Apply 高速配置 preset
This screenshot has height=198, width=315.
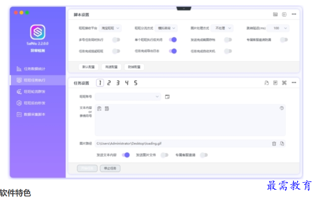pos(111,67)
